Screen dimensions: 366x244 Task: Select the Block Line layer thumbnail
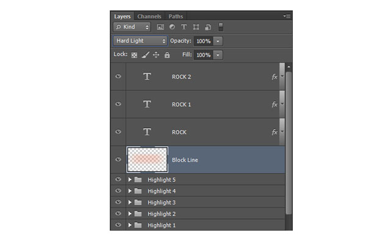(x=147, y=160)
